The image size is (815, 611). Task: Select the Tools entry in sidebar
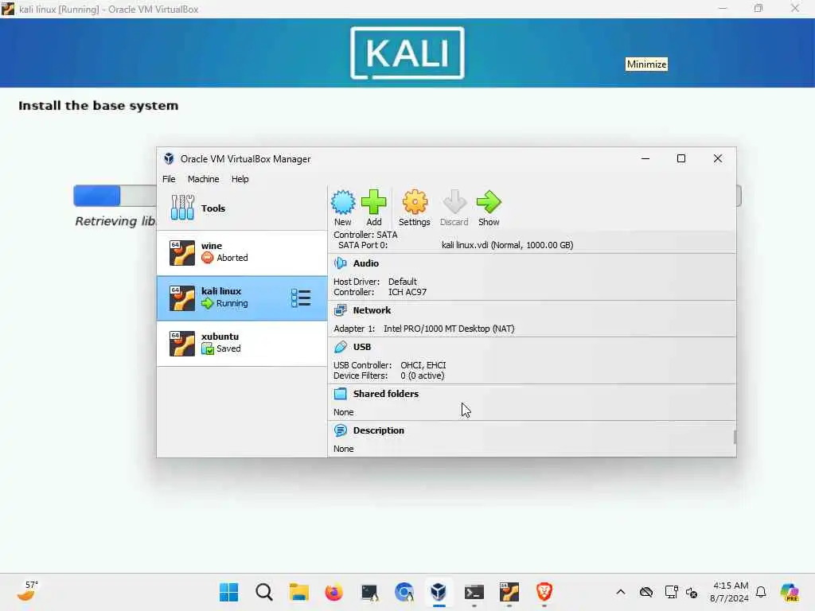tap(242, 208)
